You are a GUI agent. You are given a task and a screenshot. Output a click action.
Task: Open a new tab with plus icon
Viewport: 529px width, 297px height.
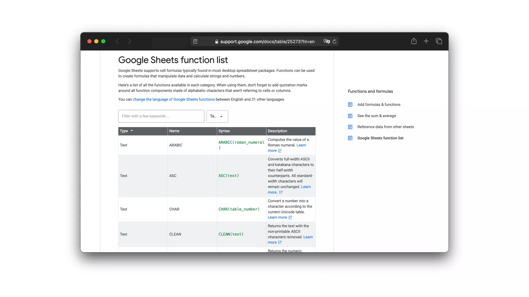coord(426,41)
